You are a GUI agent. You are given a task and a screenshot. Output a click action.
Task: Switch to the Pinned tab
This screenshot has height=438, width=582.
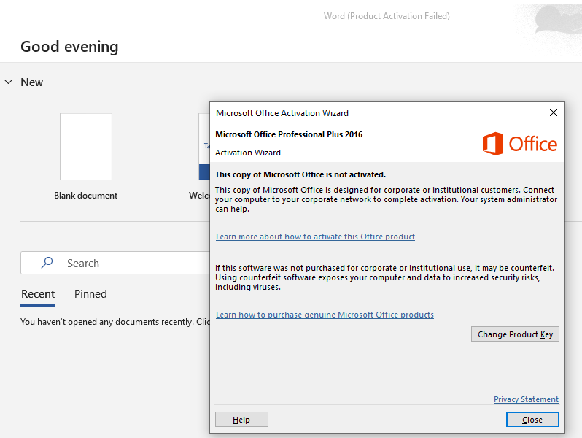click(90, 294)
